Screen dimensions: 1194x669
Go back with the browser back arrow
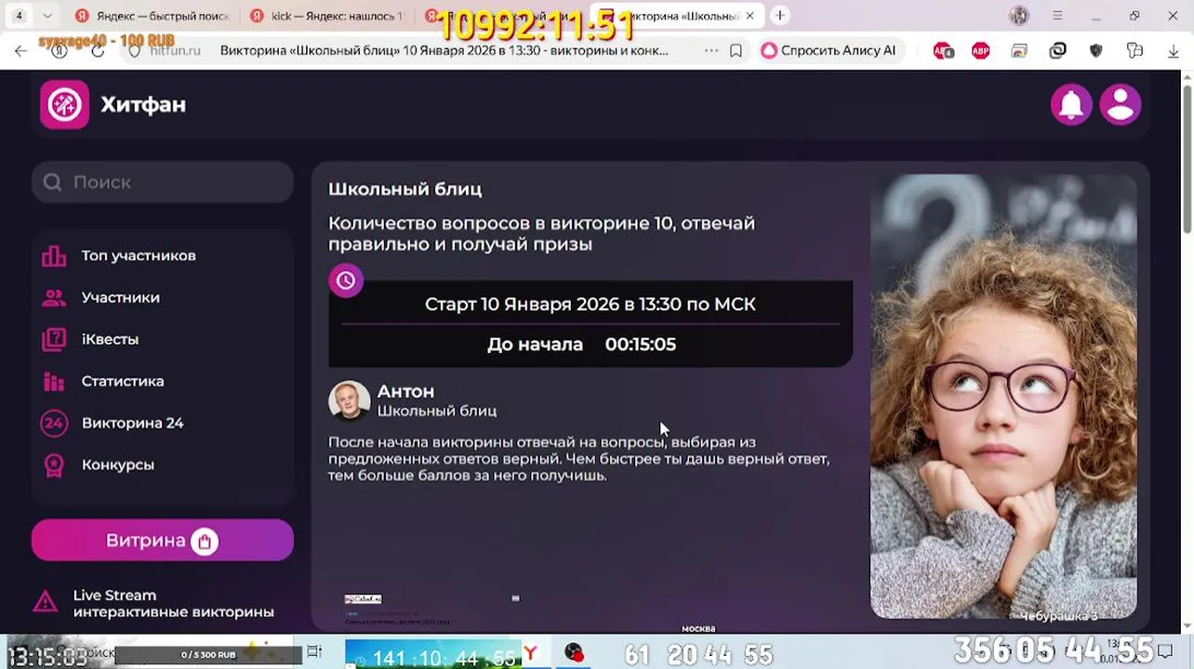tap(20, 50)
